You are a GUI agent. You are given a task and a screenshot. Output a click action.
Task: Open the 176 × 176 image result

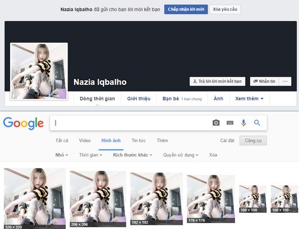click(211, 199)
